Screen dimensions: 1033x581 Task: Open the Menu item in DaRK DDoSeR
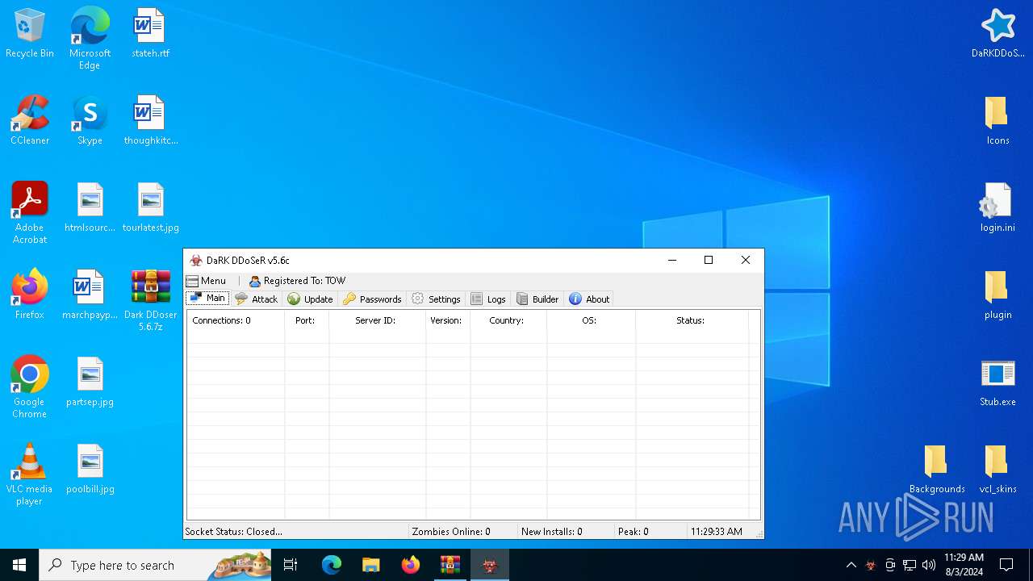(207, 281)
